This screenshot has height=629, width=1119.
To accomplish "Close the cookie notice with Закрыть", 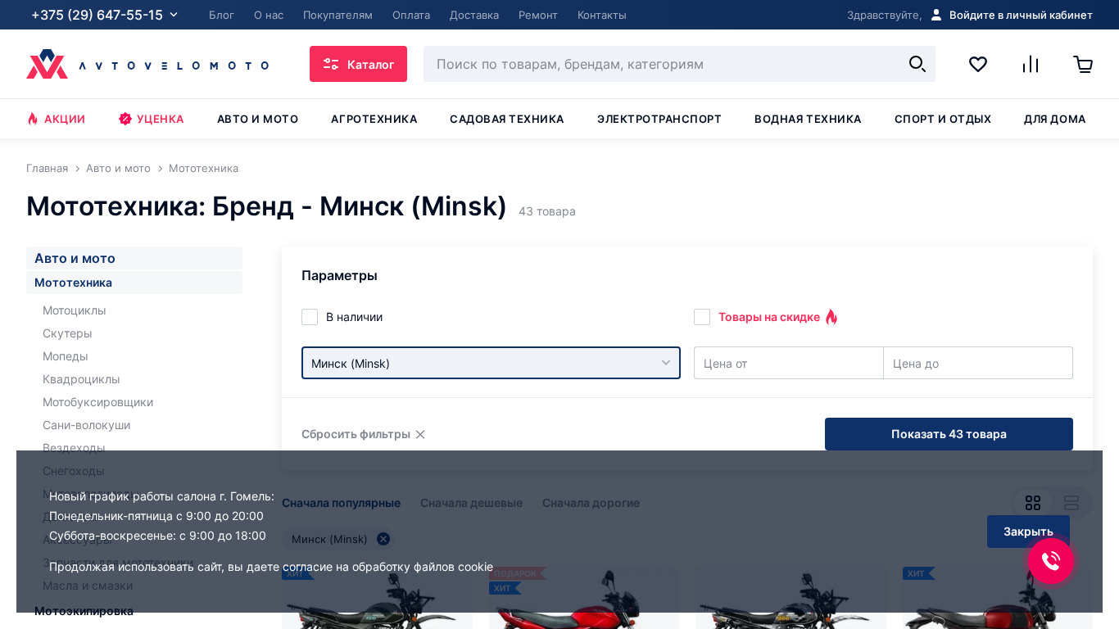I will coord(1028,532).
